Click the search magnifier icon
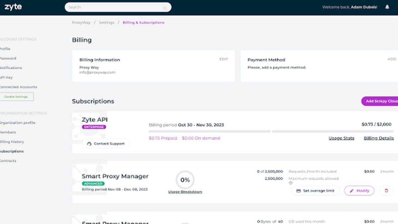398x224 pixels. tap(165, 8)
